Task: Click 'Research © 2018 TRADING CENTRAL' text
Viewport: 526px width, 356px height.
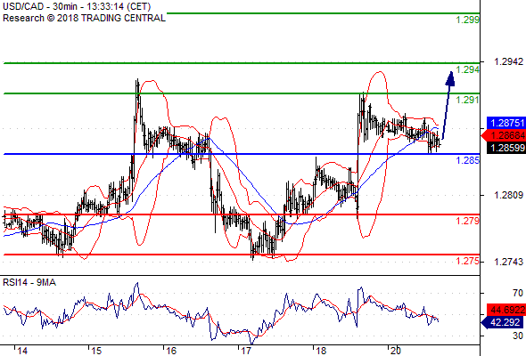Action: click(x=84, y=18)
